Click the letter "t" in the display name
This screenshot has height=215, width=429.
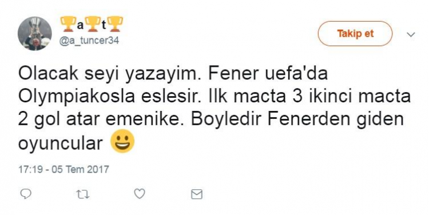(104, 25)
